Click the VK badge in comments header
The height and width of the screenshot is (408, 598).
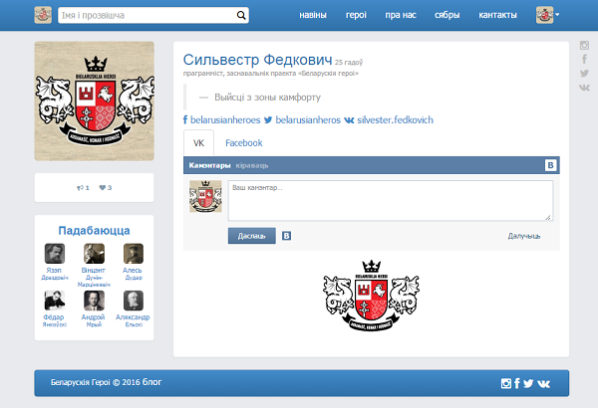(550, 165)
